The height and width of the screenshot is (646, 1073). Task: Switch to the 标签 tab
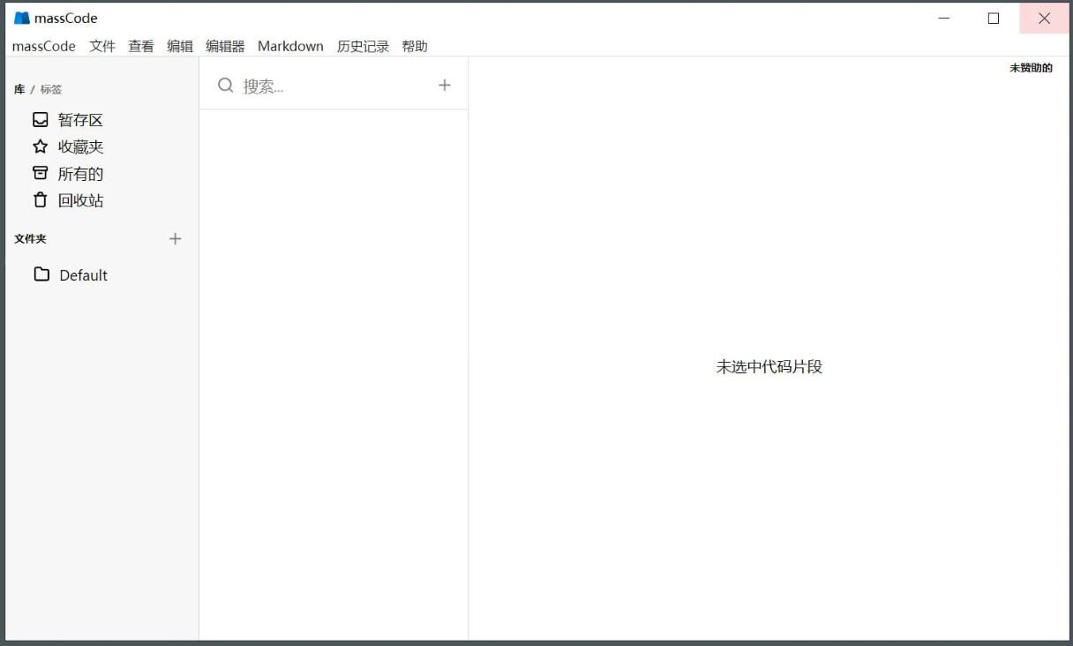pos(51,89)
